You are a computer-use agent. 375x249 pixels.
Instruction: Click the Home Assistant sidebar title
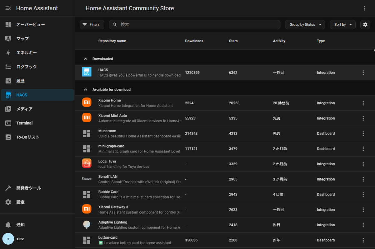37,8
